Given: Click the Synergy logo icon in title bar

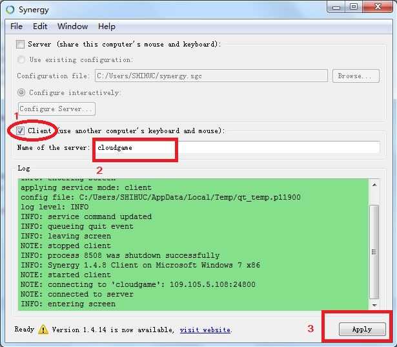Looking at the screenshot, I should click(x=10, y=10).
